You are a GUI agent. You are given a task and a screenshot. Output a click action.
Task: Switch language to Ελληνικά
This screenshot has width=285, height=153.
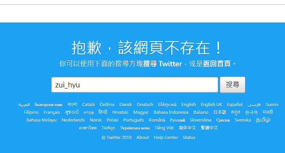(167, 104)
